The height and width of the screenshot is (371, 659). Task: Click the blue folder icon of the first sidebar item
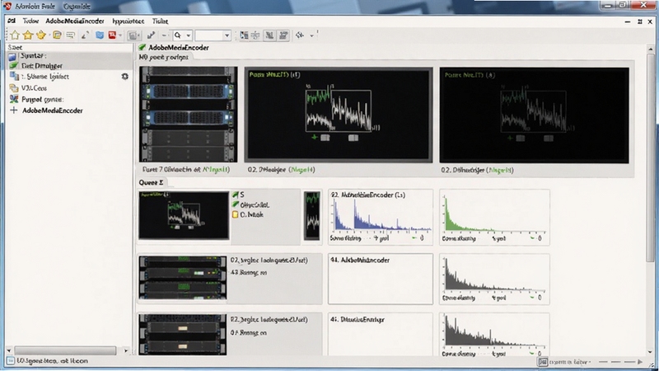click(x=12, y=56)
